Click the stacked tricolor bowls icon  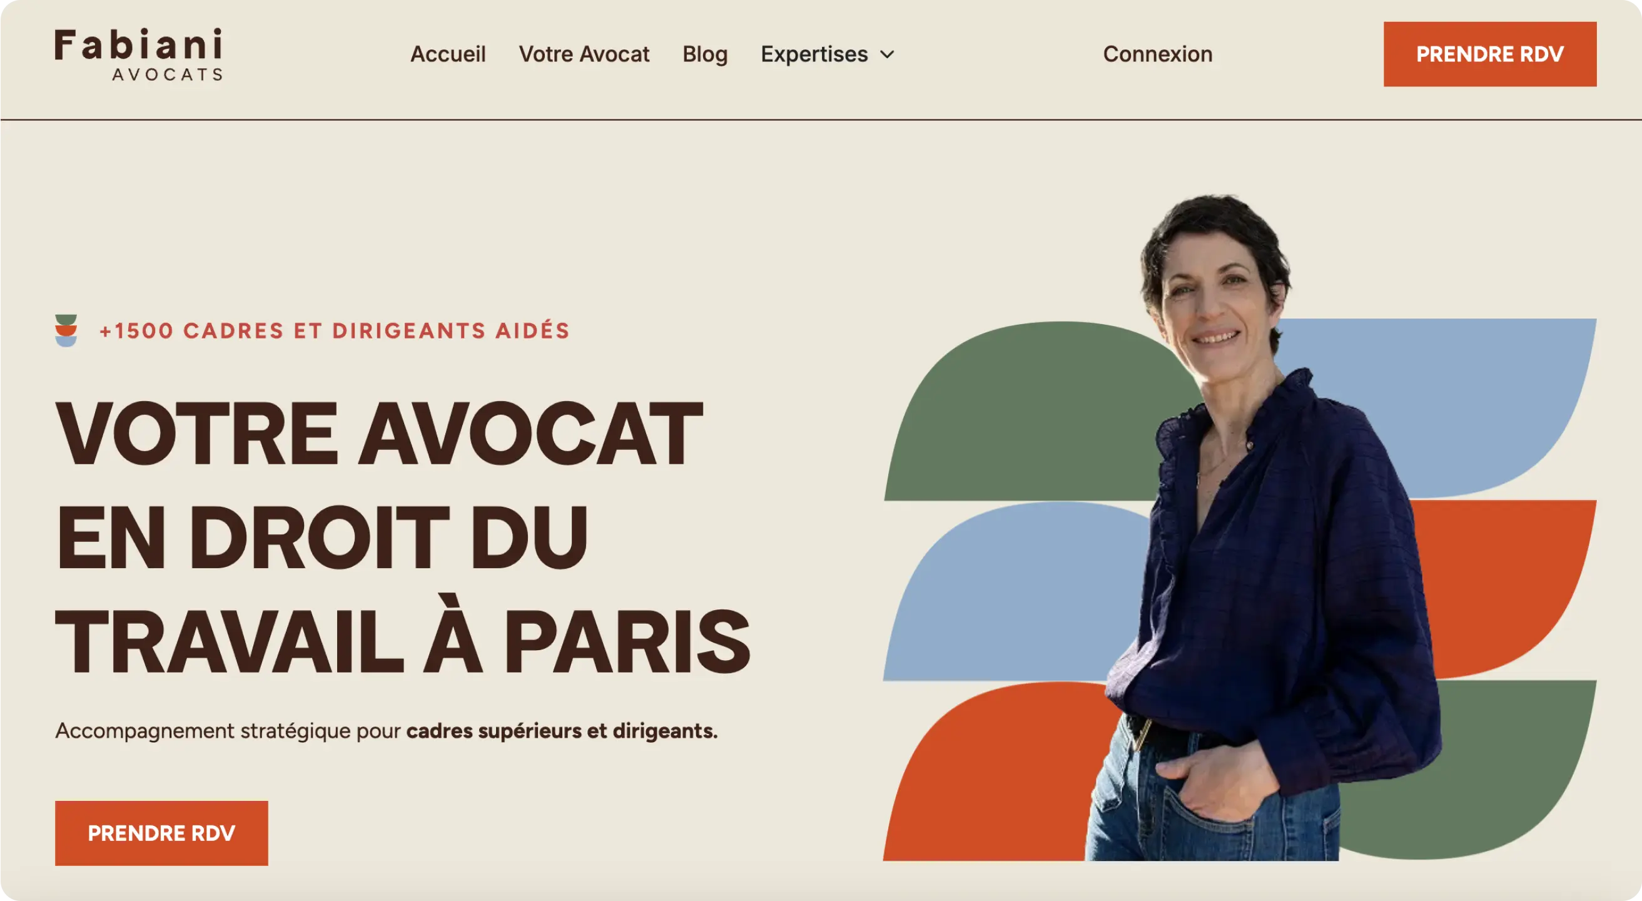coord(66,330)
